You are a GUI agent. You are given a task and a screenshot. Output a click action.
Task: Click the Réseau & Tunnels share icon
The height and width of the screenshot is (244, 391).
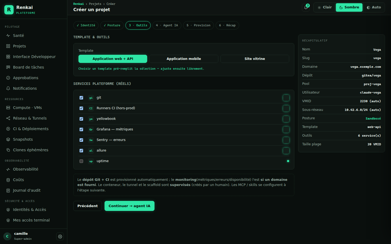[x=8, y=118]
